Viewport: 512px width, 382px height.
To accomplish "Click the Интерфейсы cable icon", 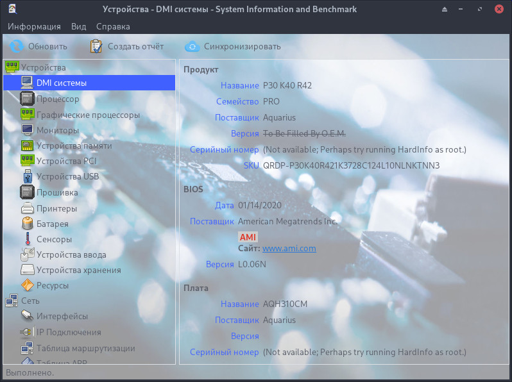I will [x=28, y=316].
